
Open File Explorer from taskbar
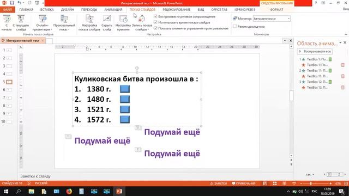coord(32,191)
